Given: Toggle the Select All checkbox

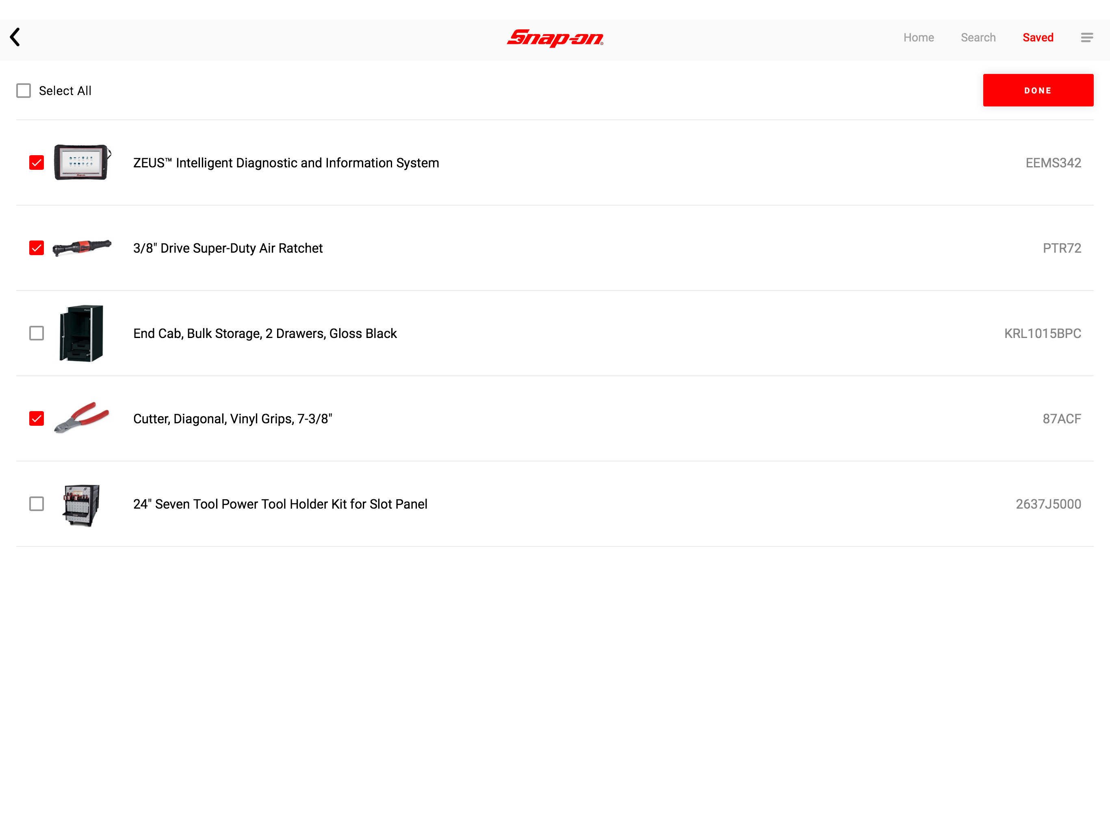Looking at the screenshot, I should pyautogui.click(x=24, y=91).
